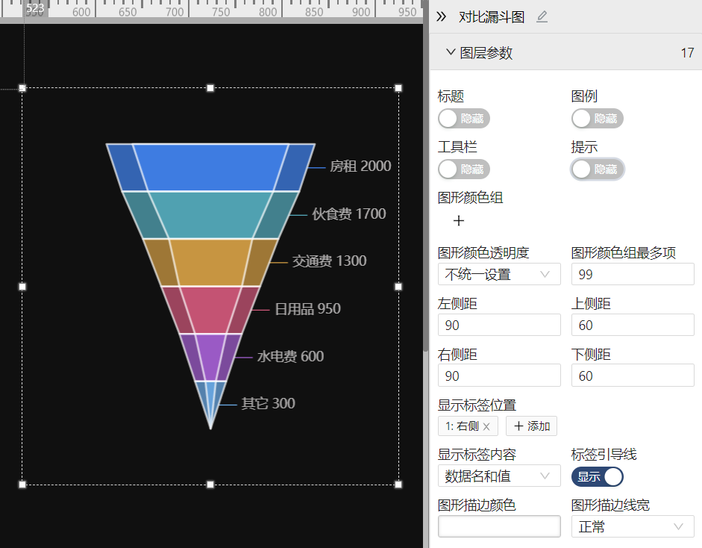Click the 添加 label position button
Screen dimensions: 702x548
coord(531,426)
